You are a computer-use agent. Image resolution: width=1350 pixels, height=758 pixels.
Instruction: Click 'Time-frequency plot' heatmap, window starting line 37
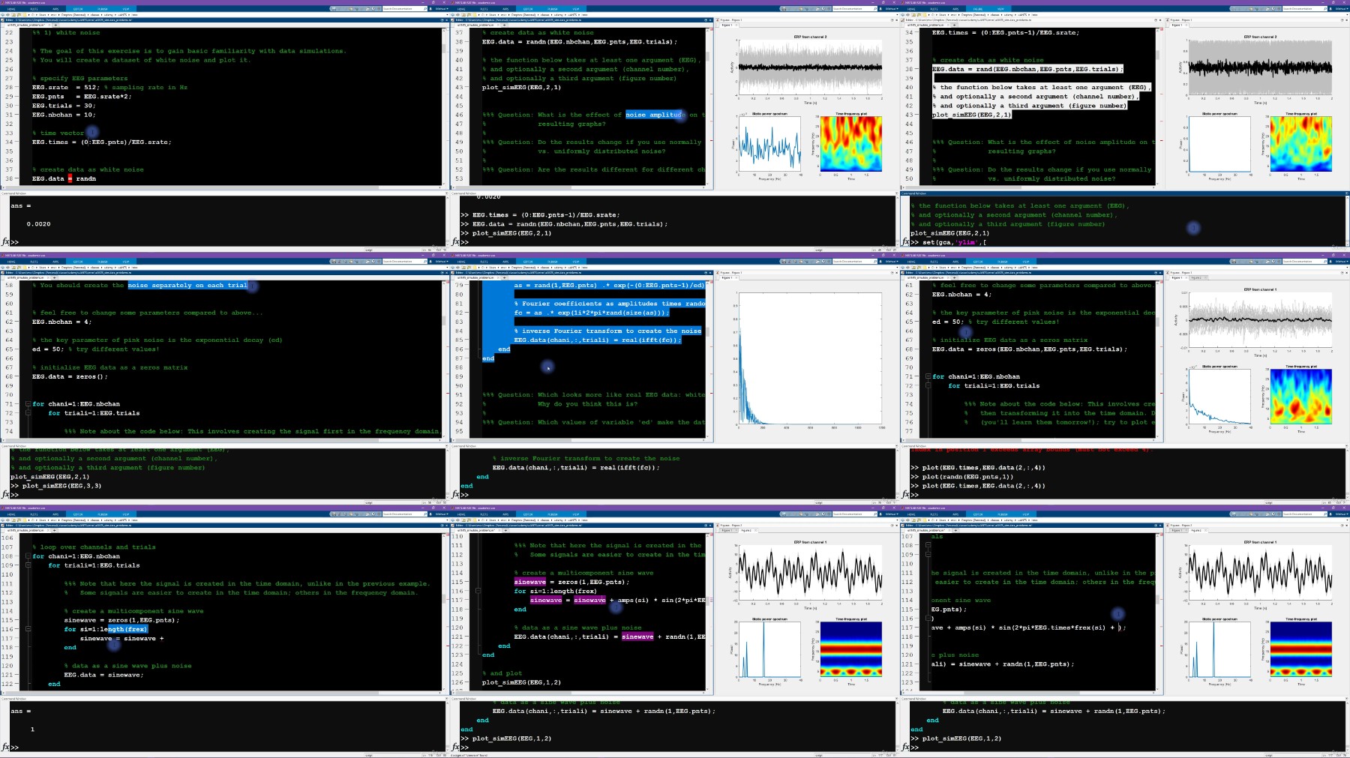851,145
